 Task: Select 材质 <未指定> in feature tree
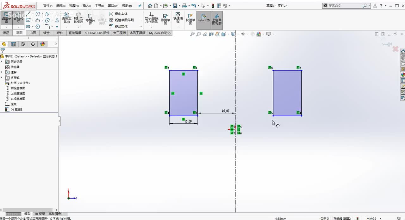(18, 83)
